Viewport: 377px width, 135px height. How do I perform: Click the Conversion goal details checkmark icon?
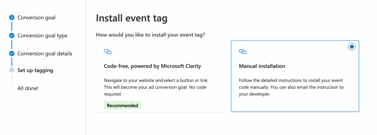[x=12, y=54]
